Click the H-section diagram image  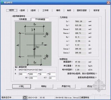click(x=33, y=44)
